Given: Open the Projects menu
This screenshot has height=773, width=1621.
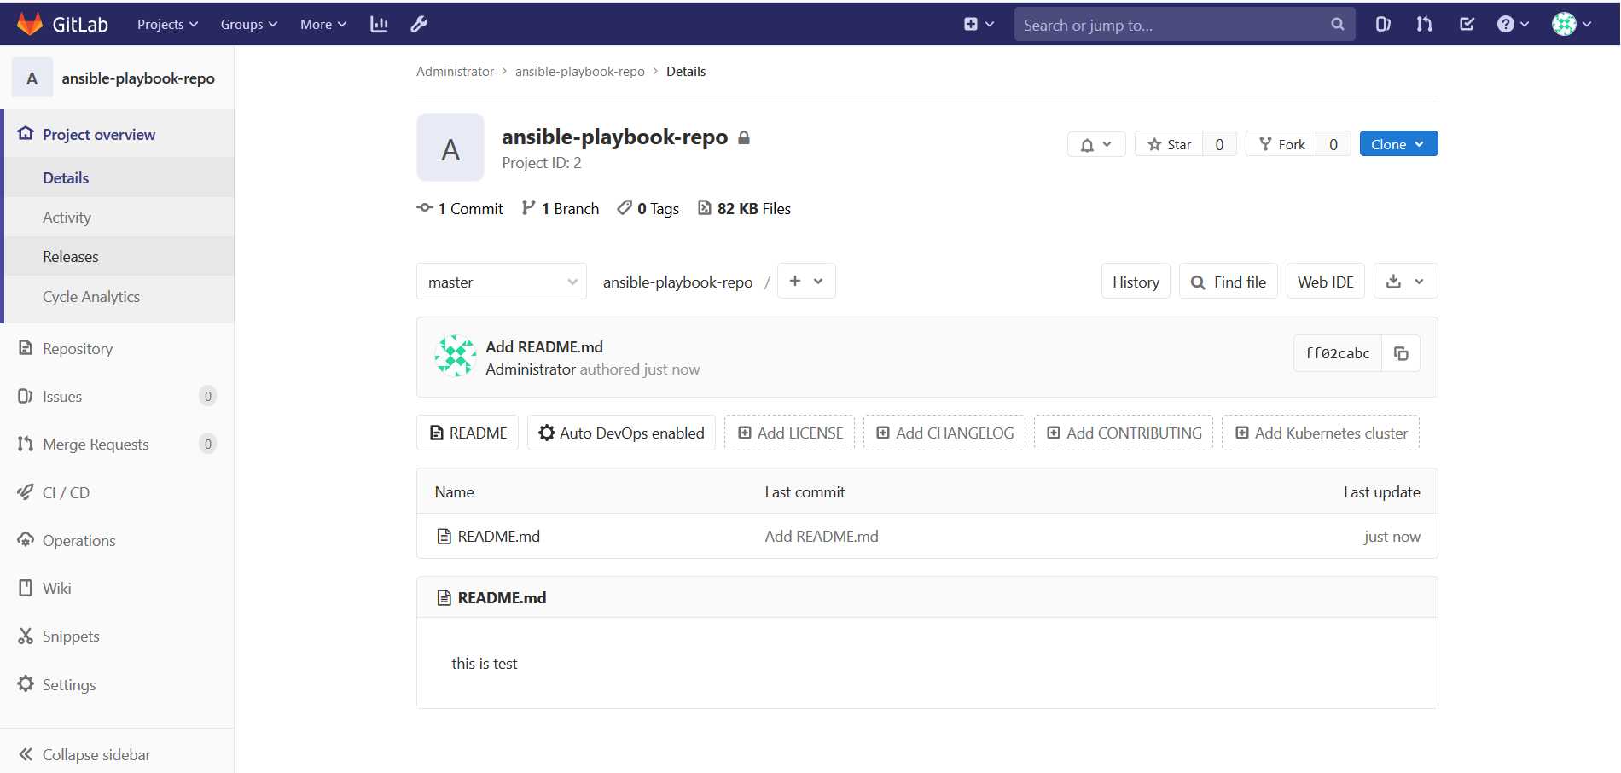Looking at the screenshot, I should [x=167, y=24].
